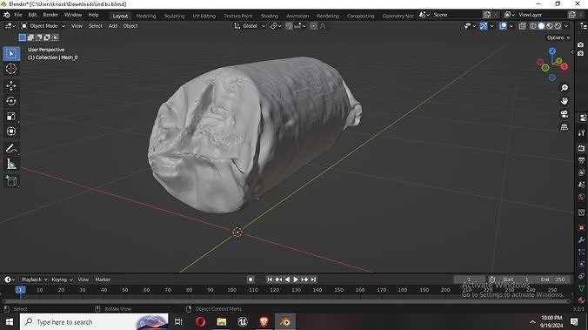Select the Transform tool
The width and height of the screenshot is (588, 330).
pyautogui.click(x=11, y=131)
